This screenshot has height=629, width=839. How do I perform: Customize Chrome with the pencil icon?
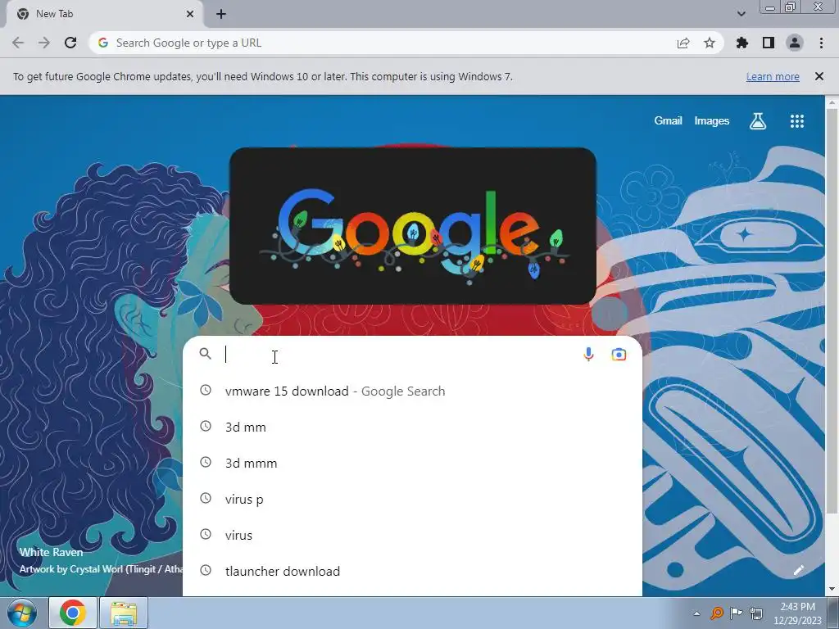(x=798, y=570)
